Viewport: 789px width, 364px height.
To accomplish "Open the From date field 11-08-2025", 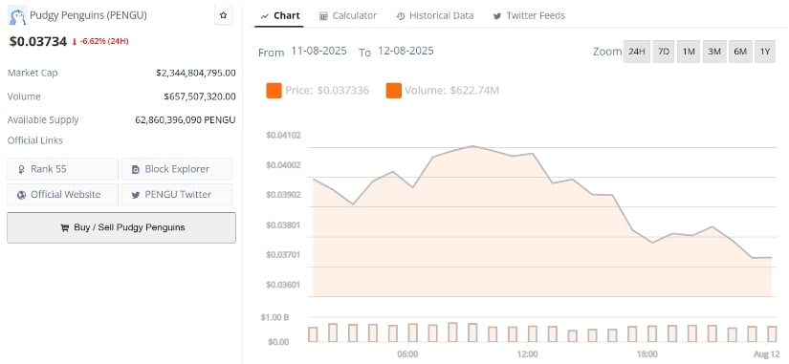I will pos(318,51).
